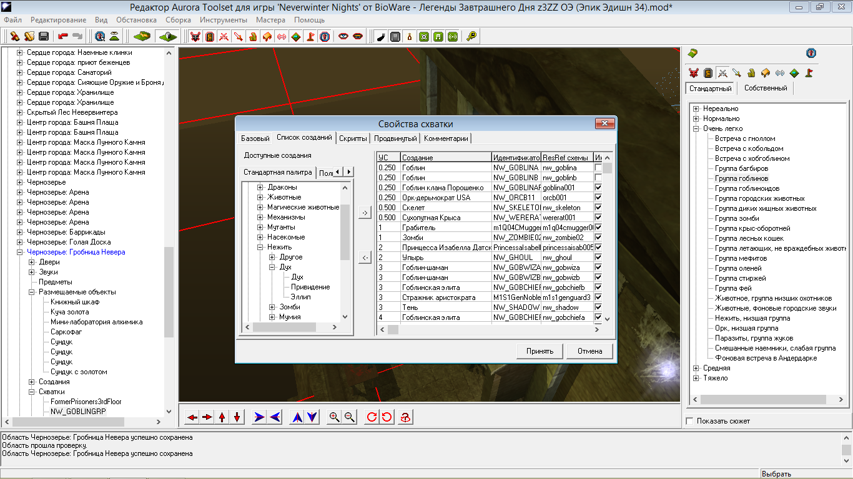Image resolution: width=853 pixels, height=479 pixels.
Task: Switch to the Скрипты tab
Action: (x=353, y=138)
